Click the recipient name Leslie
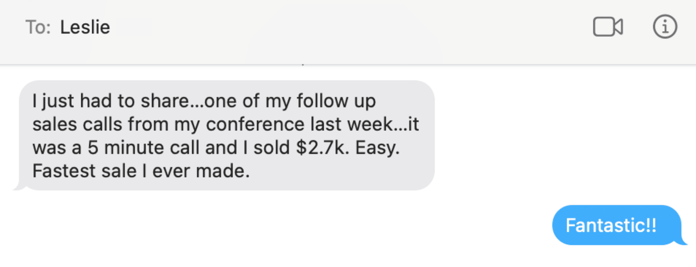 85,27
